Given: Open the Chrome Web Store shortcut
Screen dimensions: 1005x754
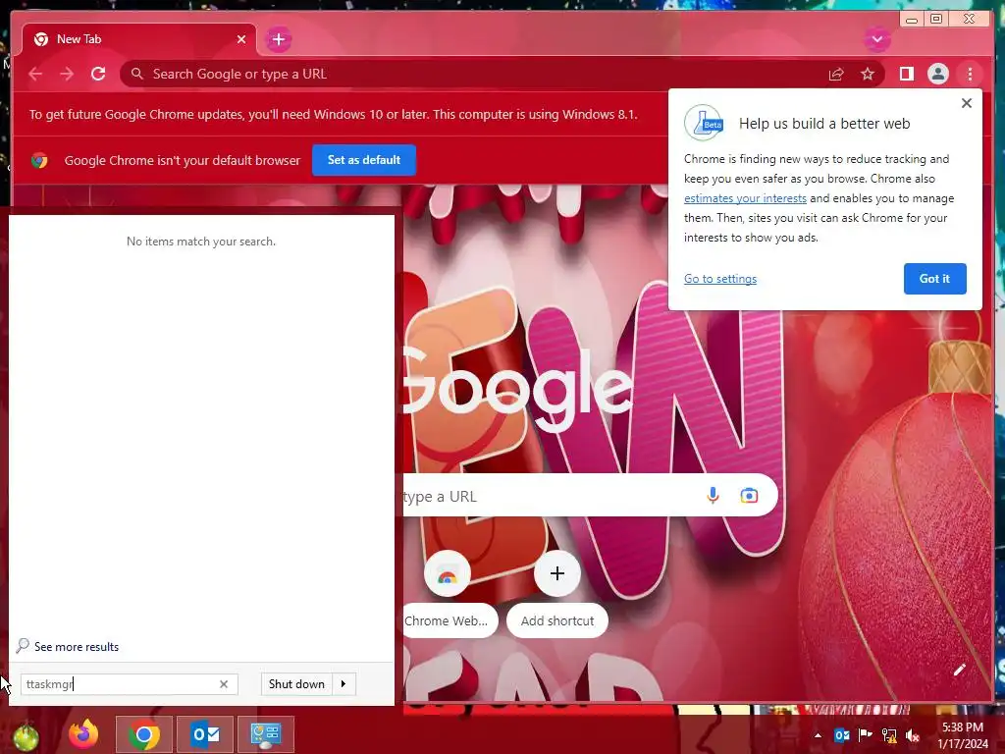Looking at the screenshot, I should 448,573.
